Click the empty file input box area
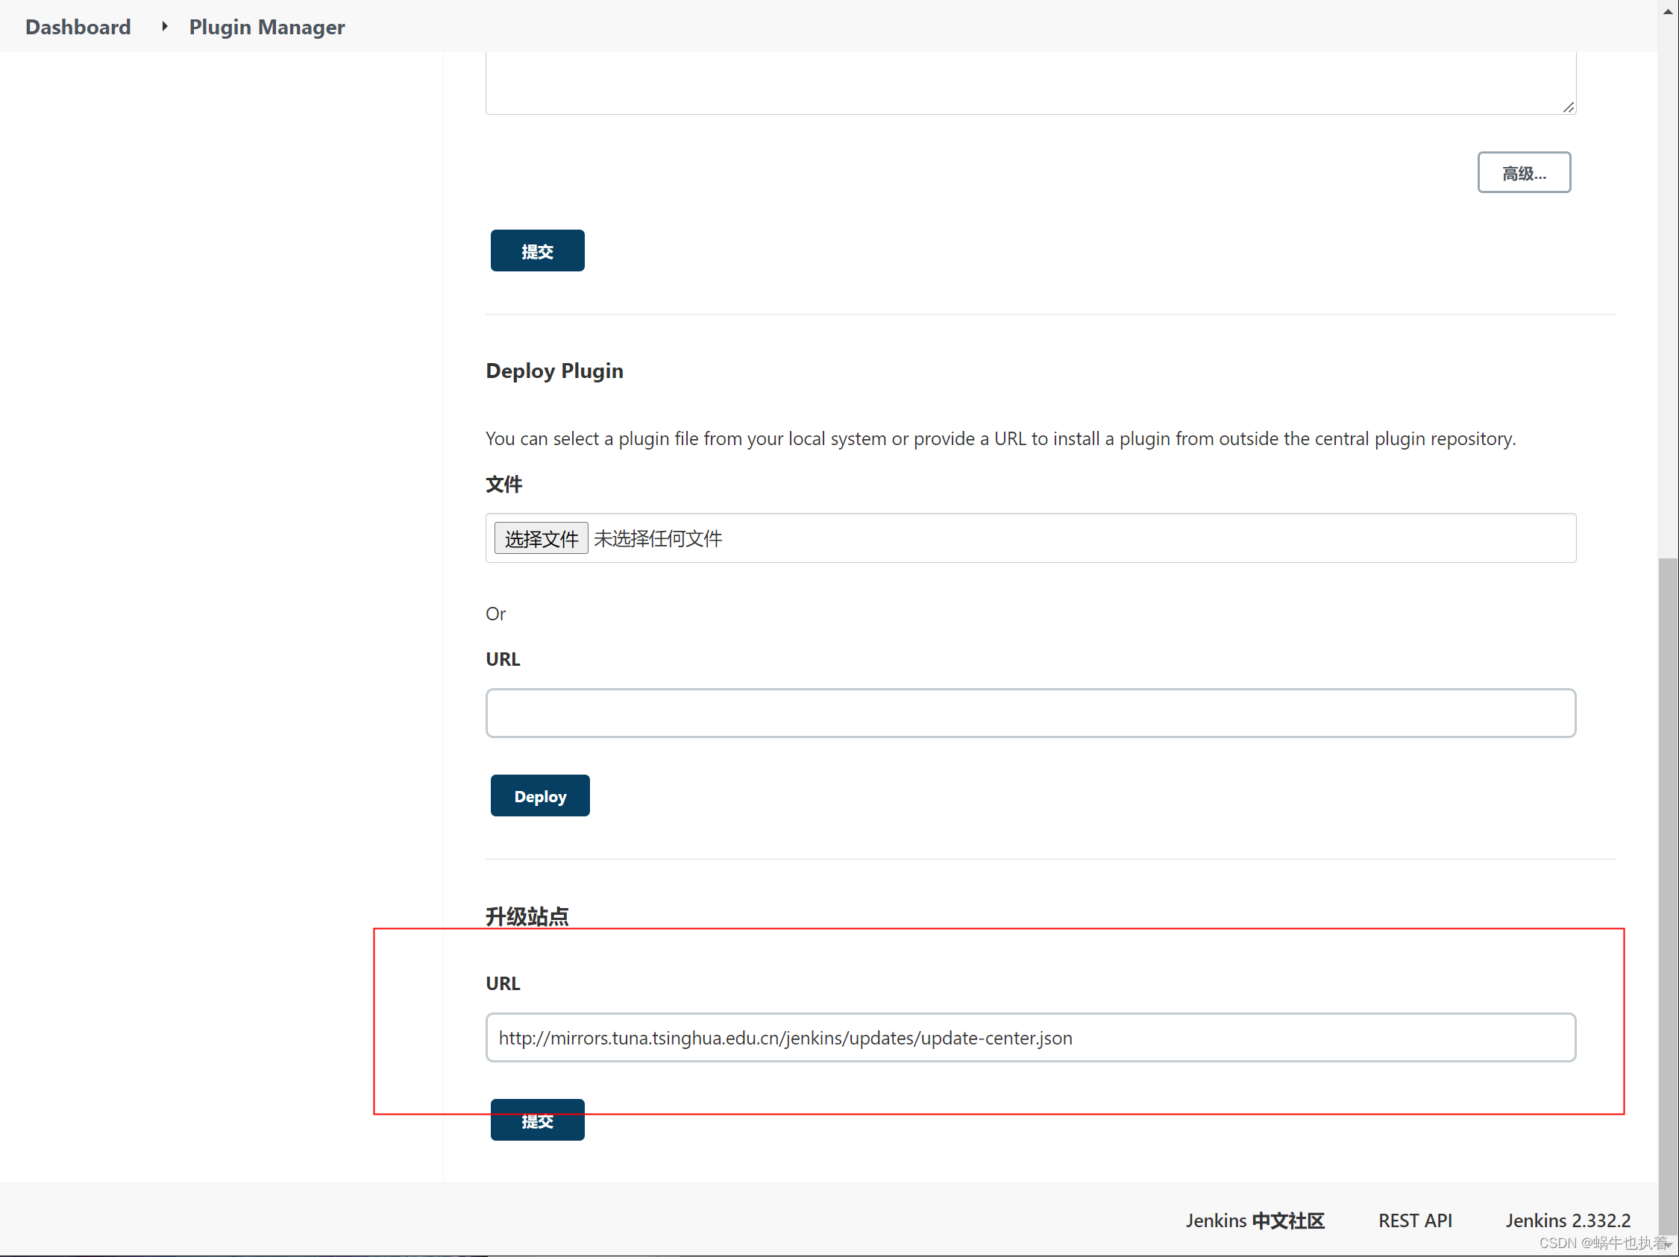1679x1257 pixels. [1138, 538]
